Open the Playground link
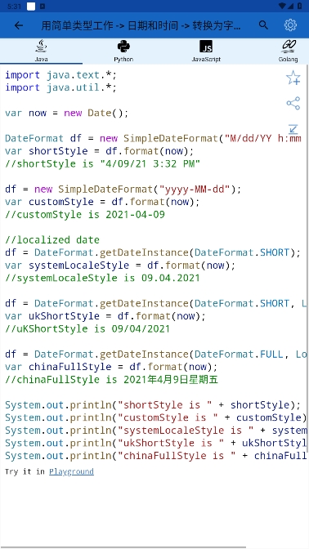309x549 pixels. pos(71,471)
